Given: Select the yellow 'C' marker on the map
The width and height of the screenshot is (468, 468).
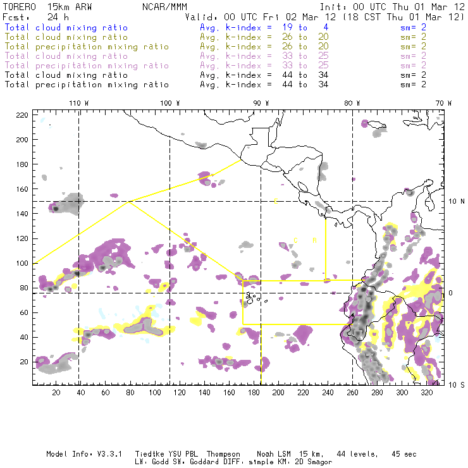Looking at the screenshot, I should pos(295,240).
